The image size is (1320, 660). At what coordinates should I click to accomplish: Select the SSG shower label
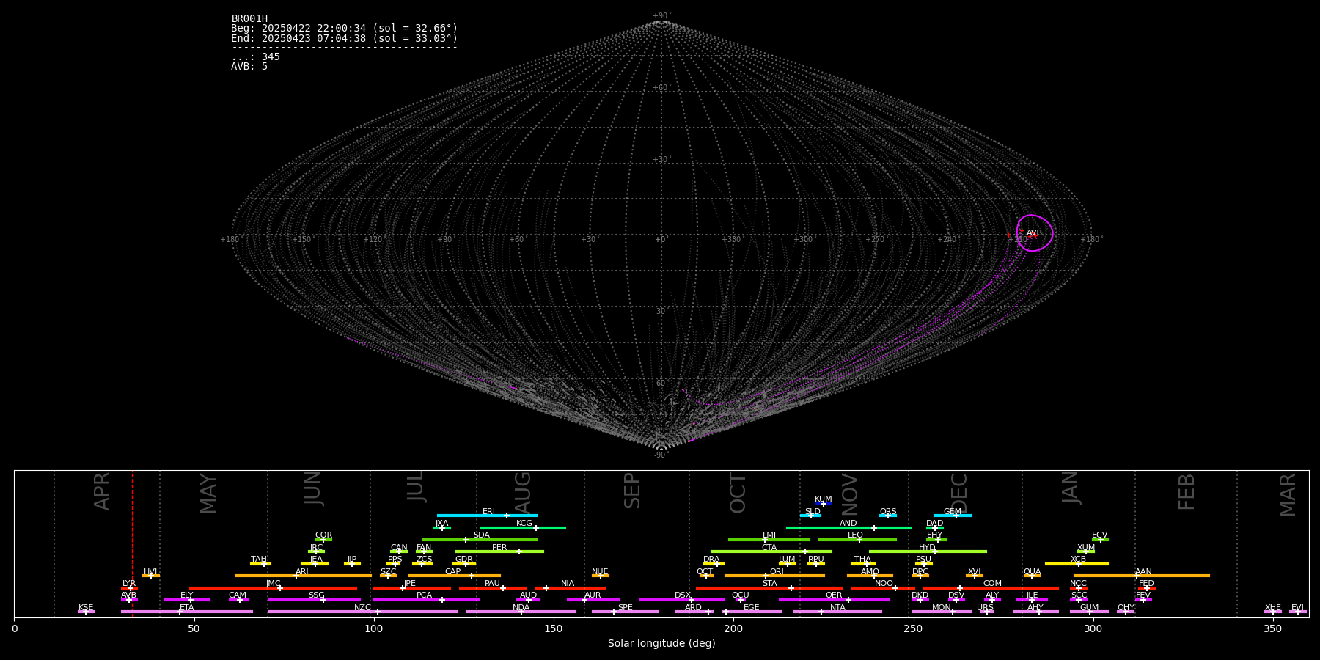[x=317, y=595]
